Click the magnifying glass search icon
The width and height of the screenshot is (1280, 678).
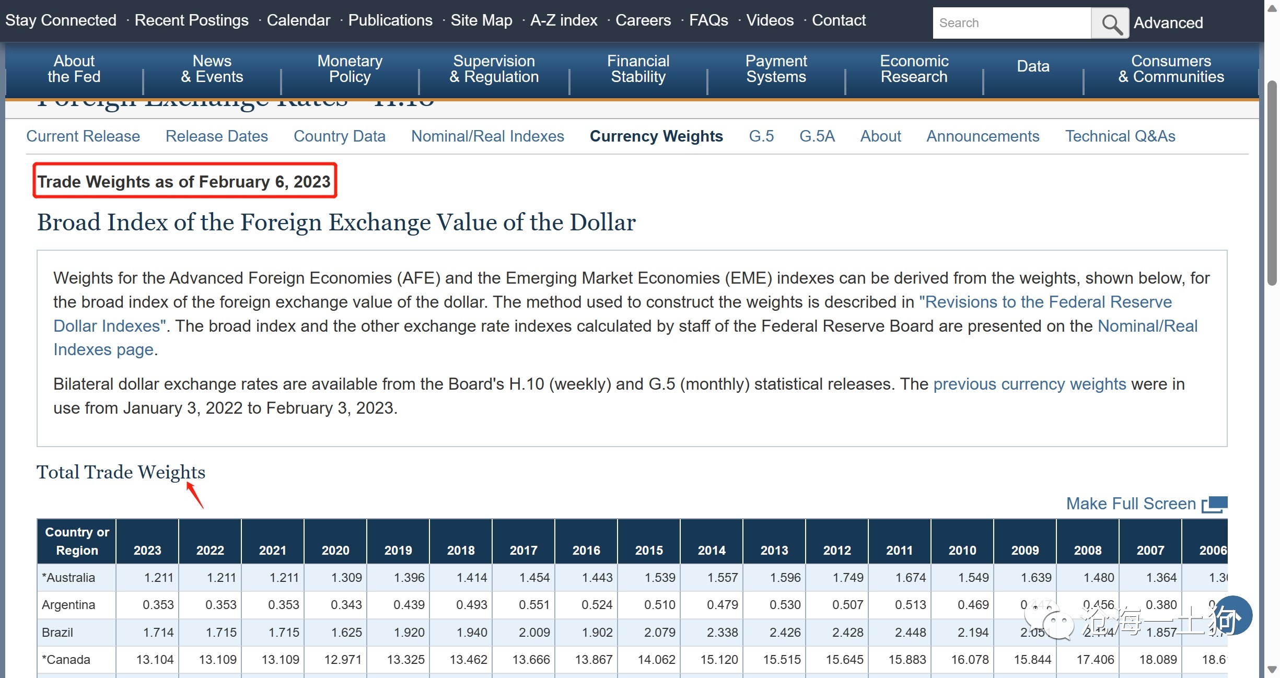(x=1110, y=23)
